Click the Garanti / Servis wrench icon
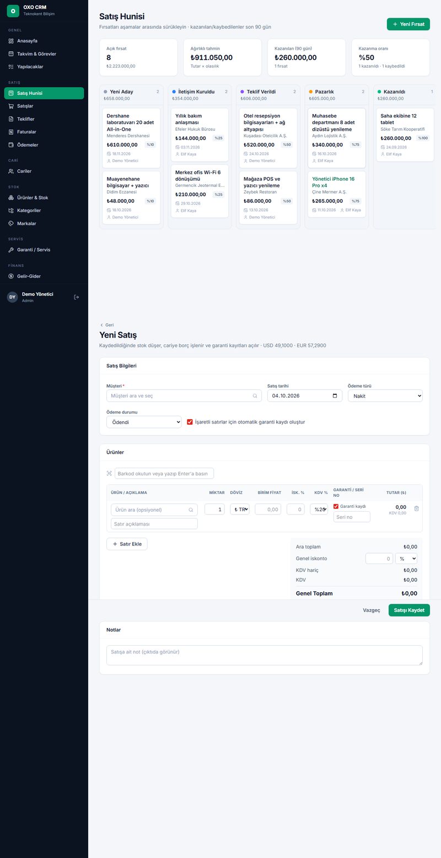Image resolution: width=441 pixels, height=858 pixels. coord(11,250)
